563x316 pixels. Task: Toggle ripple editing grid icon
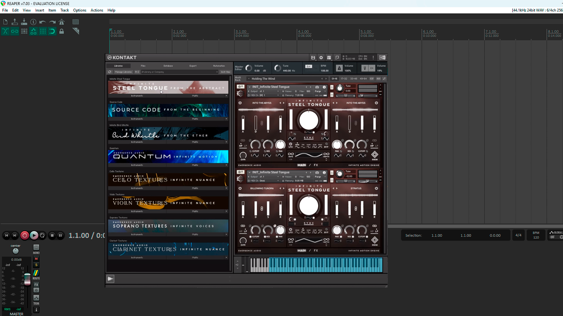[24, 31]
